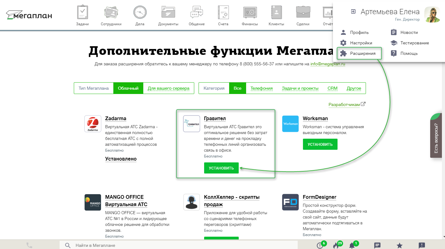445x249 pixels.
Task: Open the Разработчикам link
Action: point(344,104)
